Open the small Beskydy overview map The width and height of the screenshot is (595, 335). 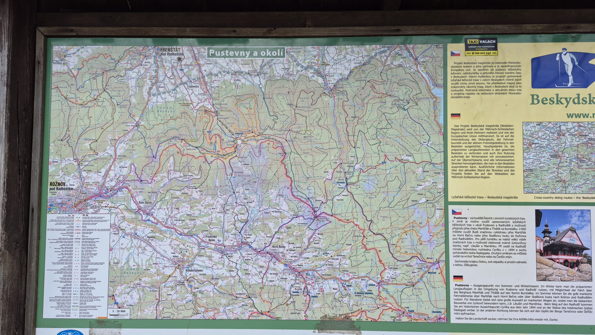click(559, 158)
